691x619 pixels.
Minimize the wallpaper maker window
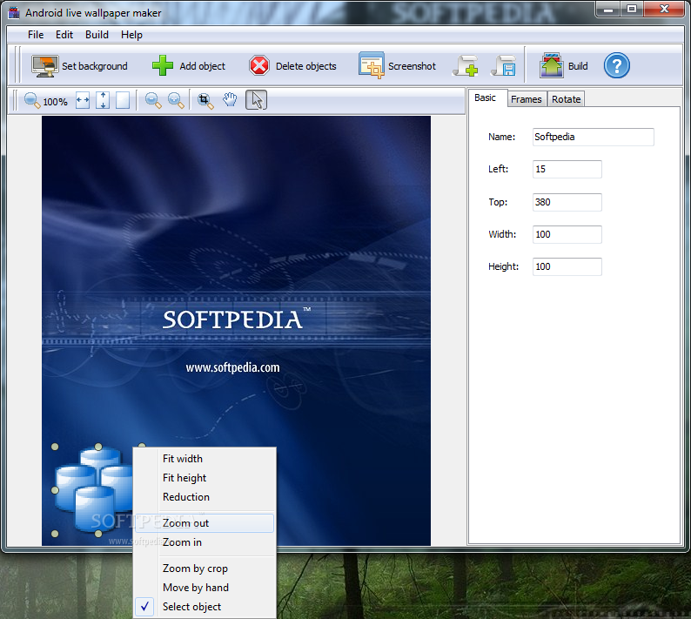(608, 9)
